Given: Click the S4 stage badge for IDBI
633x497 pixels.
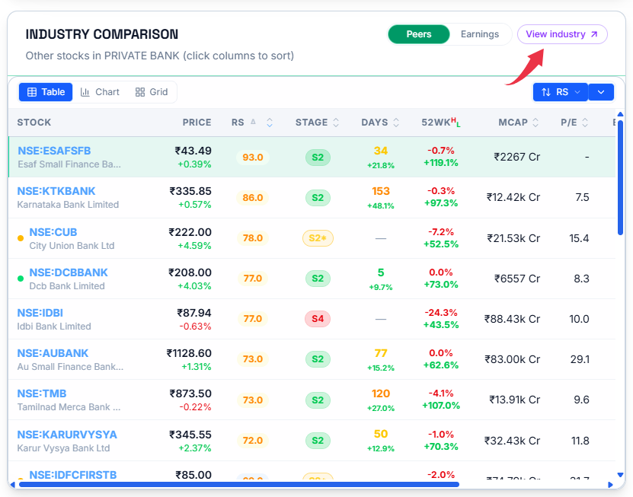Looking at the screenshot, I should click(x=318, y=319).
